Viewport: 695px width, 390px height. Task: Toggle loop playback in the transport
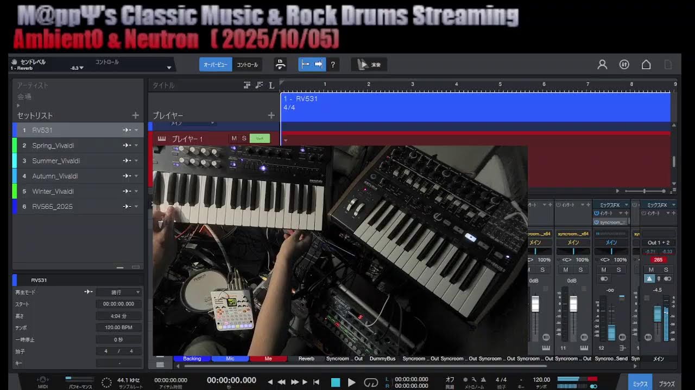click(371, 382)
